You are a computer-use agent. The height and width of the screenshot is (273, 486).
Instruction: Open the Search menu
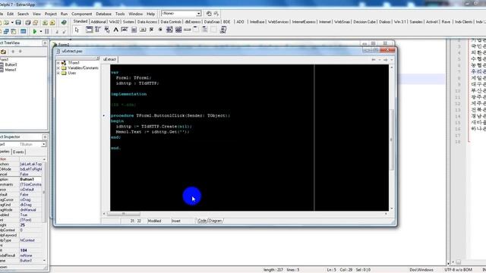pos(23,14)
